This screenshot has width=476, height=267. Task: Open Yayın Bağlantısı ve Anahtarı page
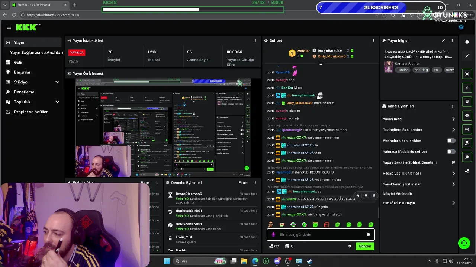[36, 53]
